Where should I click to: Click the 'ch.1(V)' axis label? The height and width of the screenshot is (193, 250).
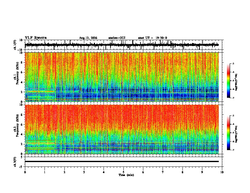(x=15, y=45)
